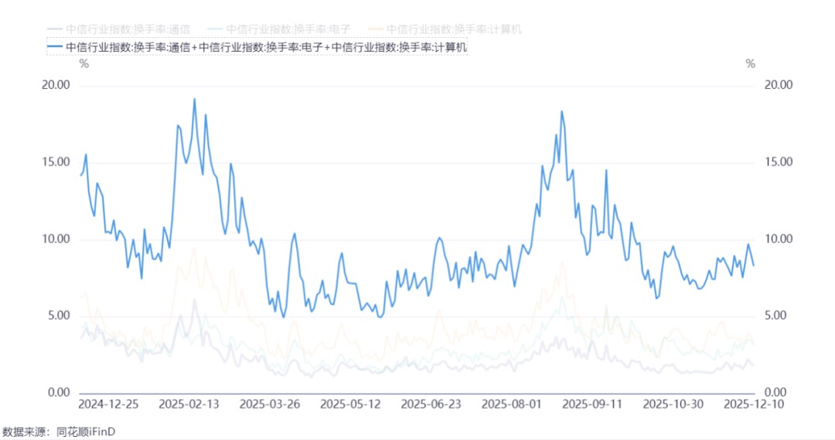
Task: Toggle the combined 通信+电子+计算机 legend series
Action: [x=257, y=47]
